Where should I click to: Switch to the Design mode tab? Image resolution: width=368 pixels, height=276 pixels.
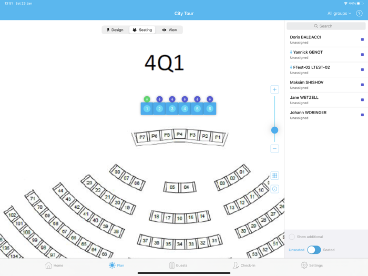pos(115,30)
